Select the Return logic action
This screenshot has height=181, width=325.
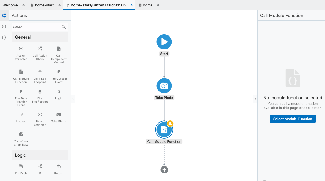tap(59, 166)
